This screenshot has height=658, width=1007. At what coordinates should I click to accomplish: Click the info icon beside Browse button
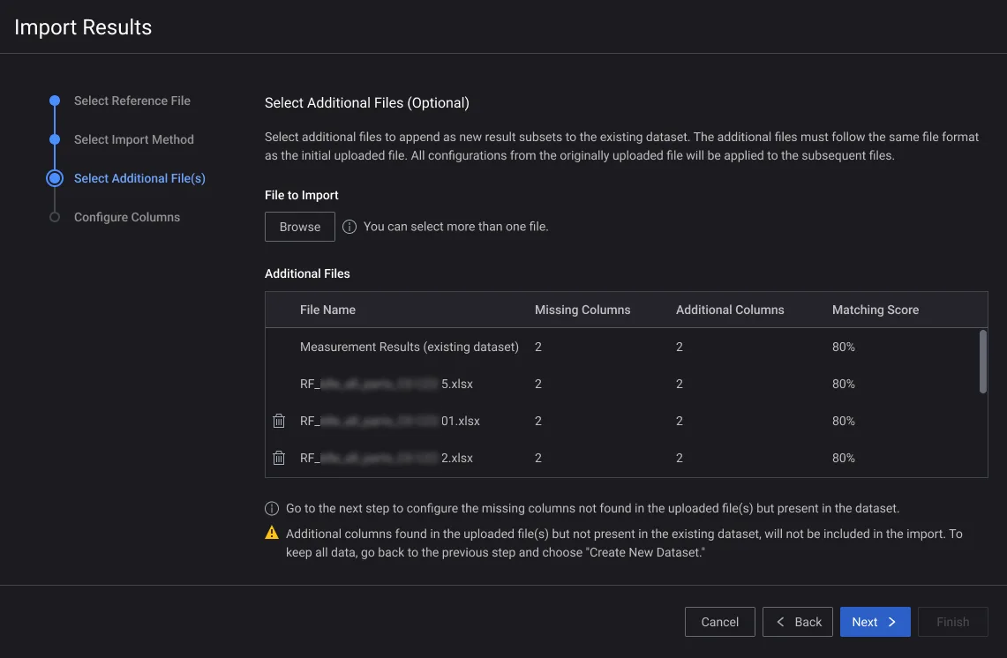(x=349, y=227)
